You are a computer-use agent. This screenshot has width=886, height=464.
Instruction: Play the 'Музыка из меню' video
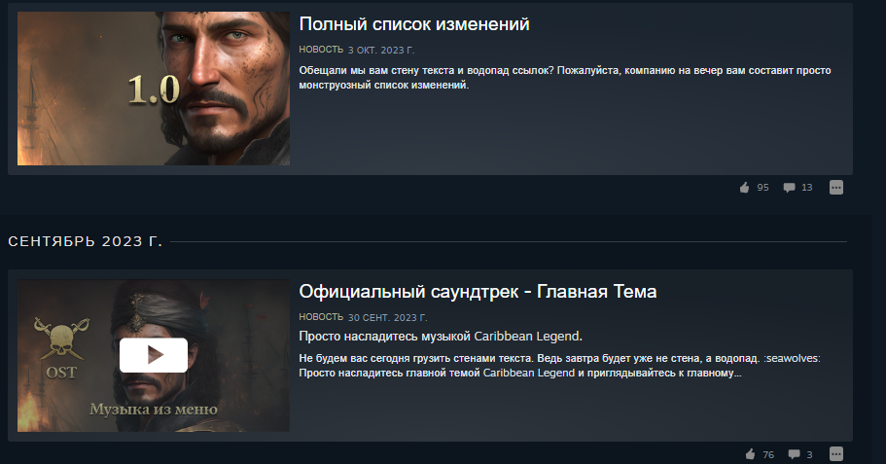point(153,355)
